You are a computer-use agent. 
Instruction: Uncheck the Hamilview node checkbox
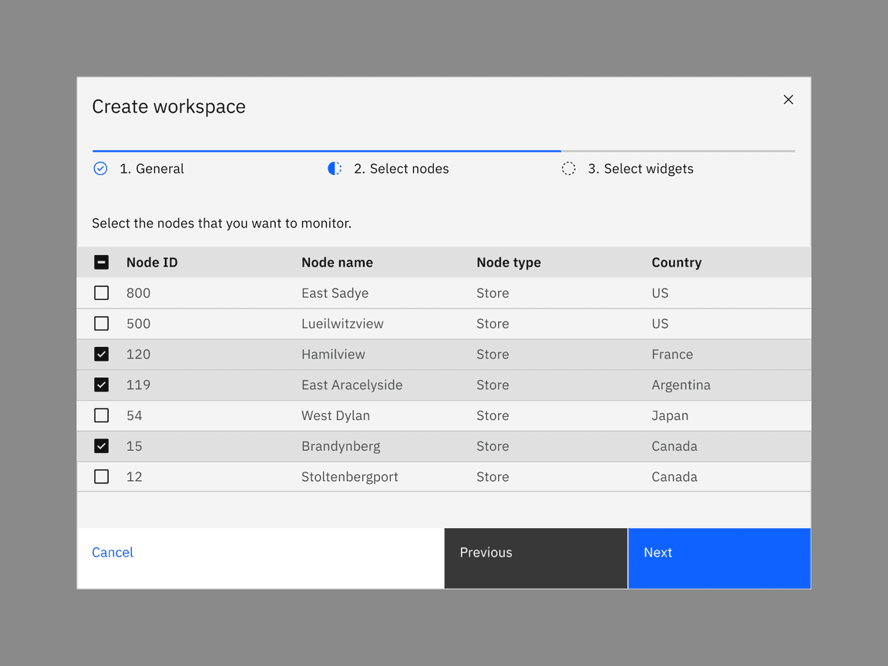tap(101, 354)
